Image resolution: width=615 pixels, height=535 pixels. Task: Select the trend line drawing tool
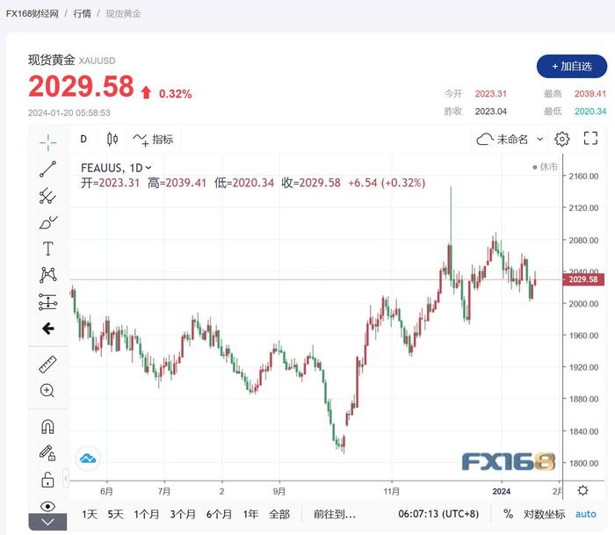pyautogui.click(x=47, y=170)
